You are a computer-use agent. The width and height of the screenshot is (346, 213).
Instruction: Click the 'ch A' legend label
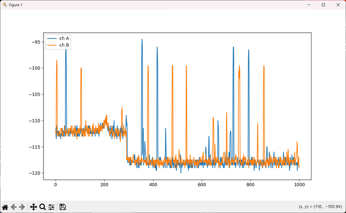64,38
